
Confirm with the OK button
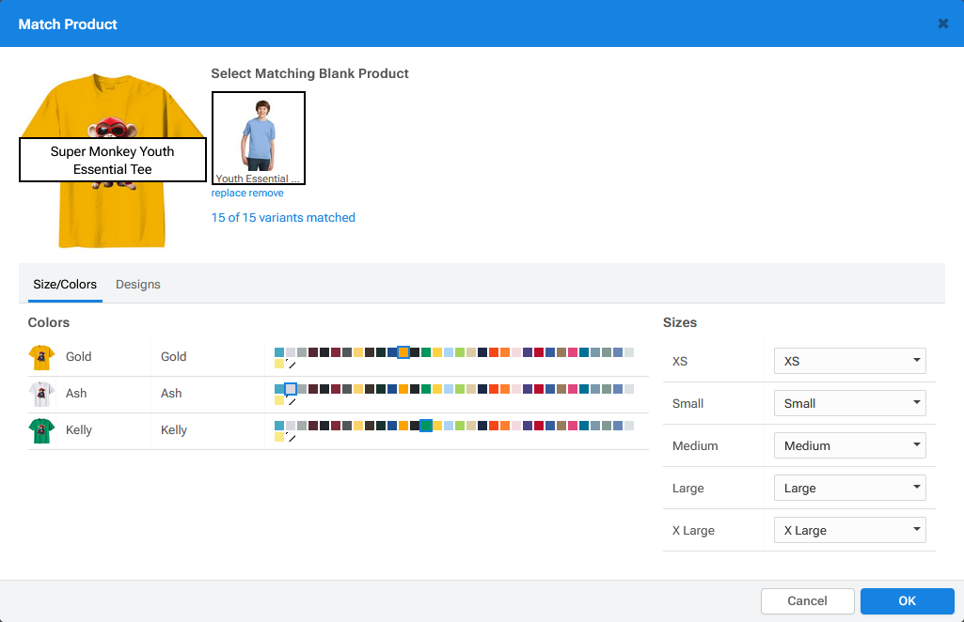point(908,601)
